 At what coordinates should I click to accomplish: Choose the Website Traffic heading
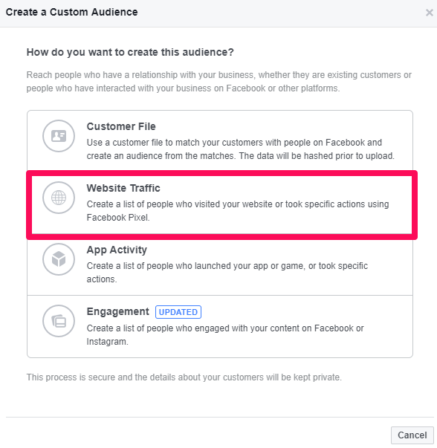tap(123, 188)
